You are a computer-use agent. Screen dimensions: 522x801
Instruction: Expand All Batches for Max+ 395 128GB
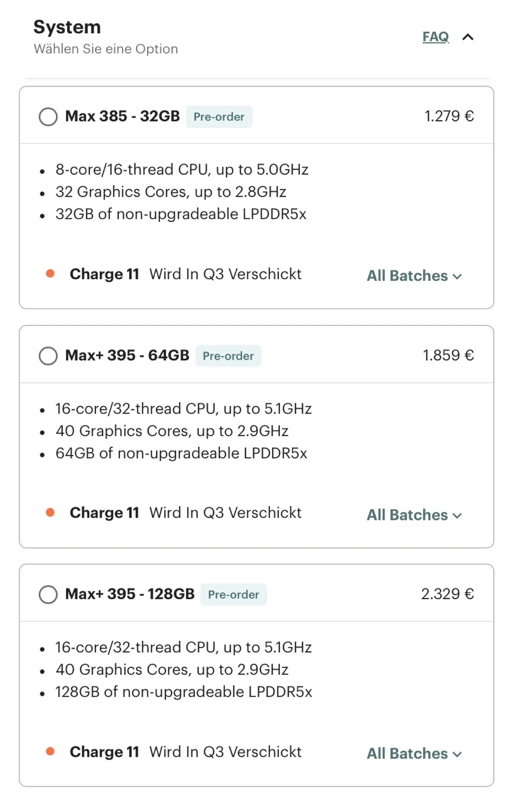(x=414, y=754)
